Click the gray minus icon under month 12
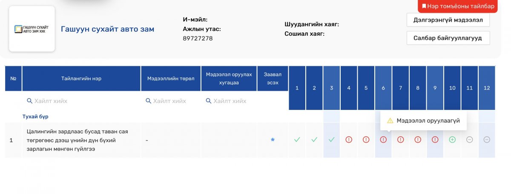 click(487, 140)
